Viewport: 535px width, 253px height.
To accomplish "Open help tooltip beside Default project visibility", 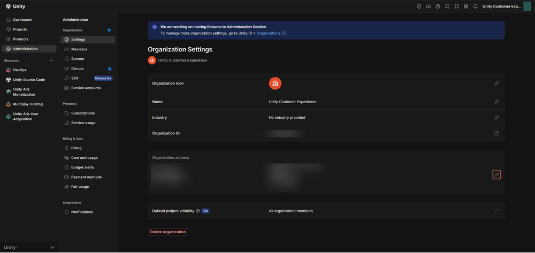I will click(198, 211).
